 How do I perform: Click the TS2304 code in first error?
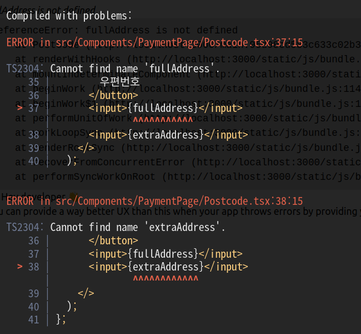pyautogui.click(x=24, y=68)
